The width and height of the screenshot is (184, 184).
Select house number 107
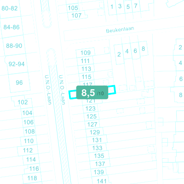(x=76, y=15)
